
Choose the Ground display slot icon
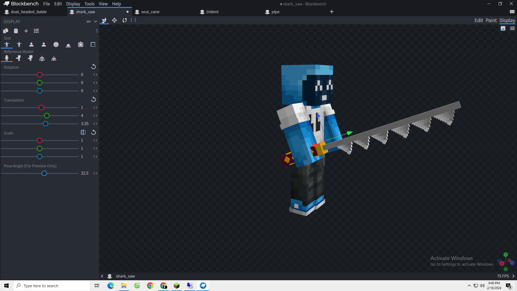(68, 44)
